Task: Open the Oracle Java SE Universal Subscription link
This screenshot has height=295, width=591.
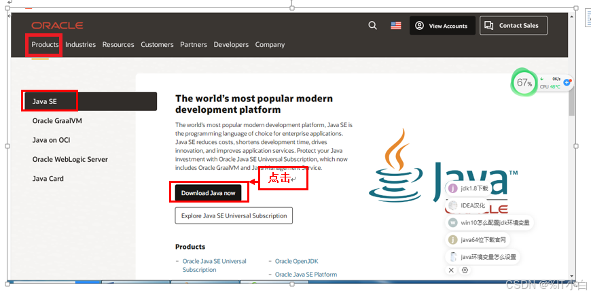Action: (x=214, y=266)
